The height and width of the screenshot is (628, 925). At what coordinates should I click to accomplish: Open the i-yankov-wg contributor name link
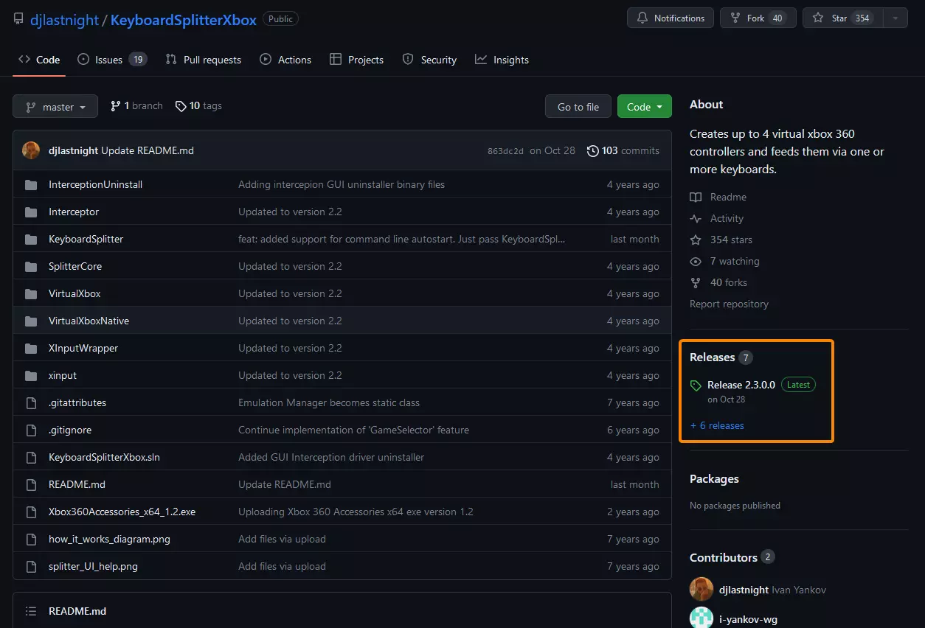[x=748, y=619]
